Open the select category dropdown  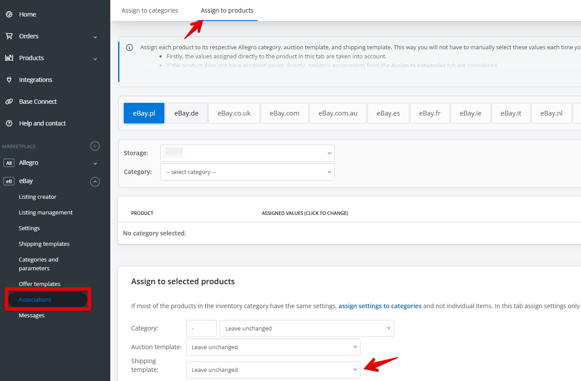247,172
